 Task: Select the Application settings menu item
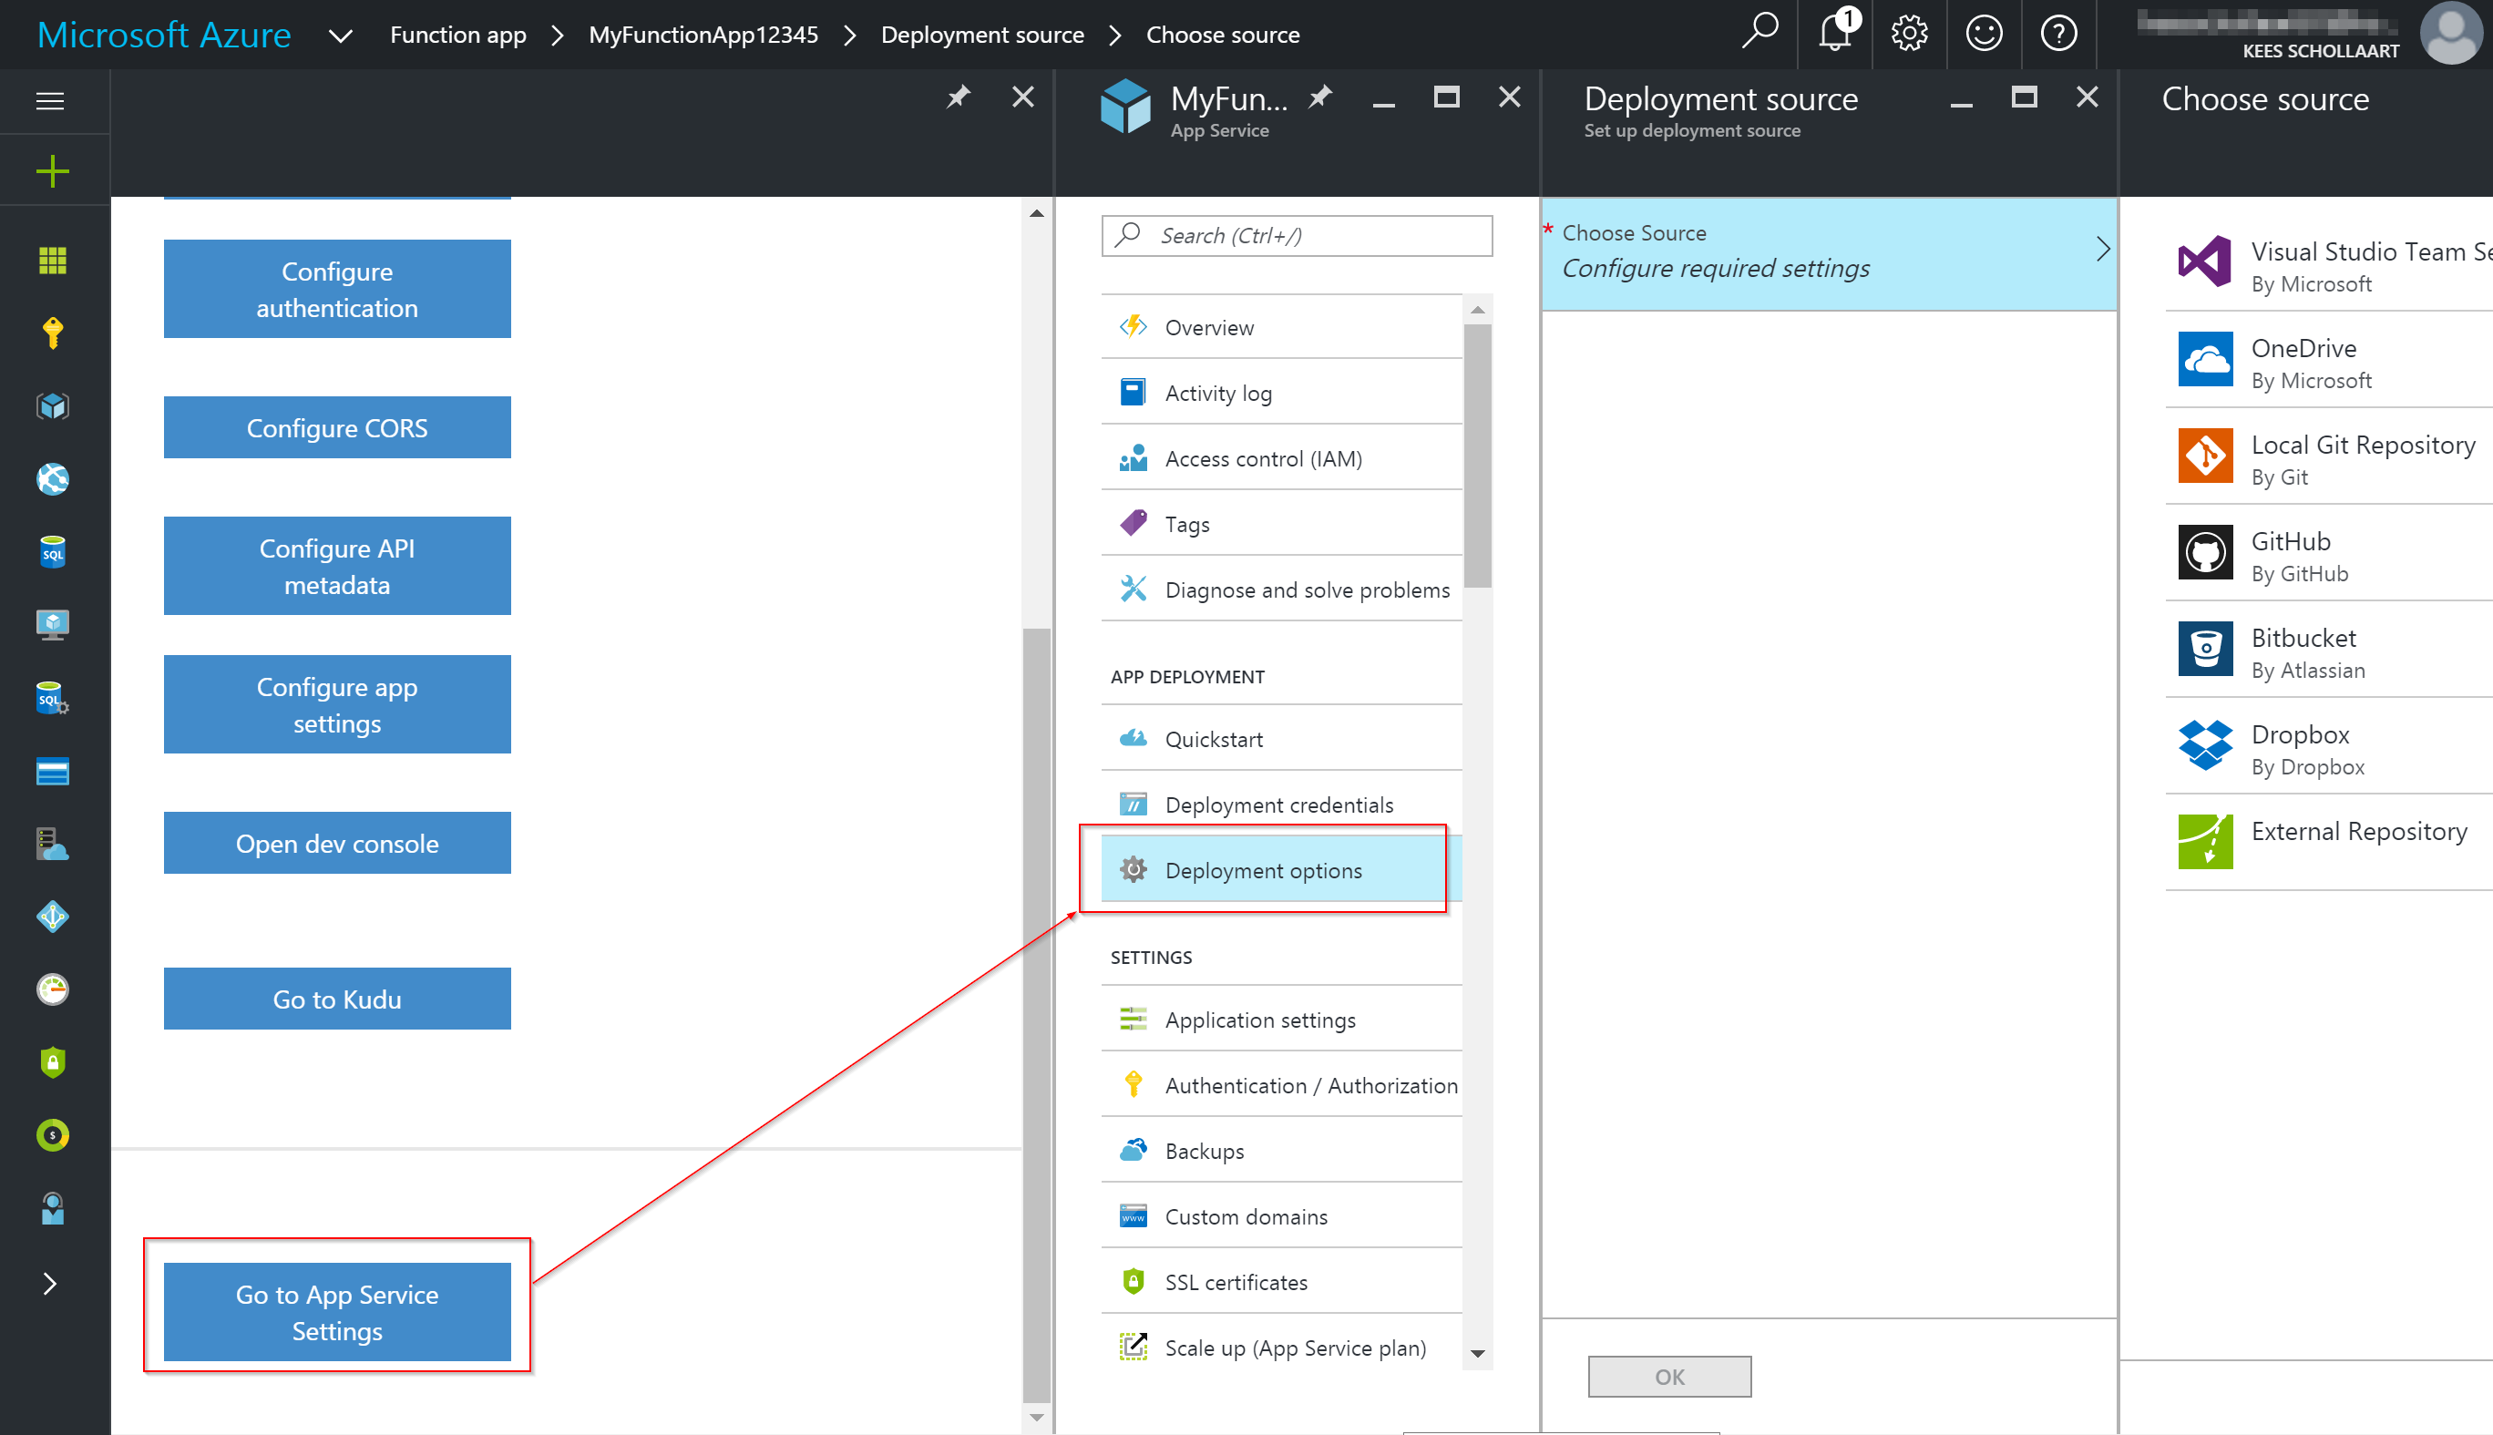1258,1019
